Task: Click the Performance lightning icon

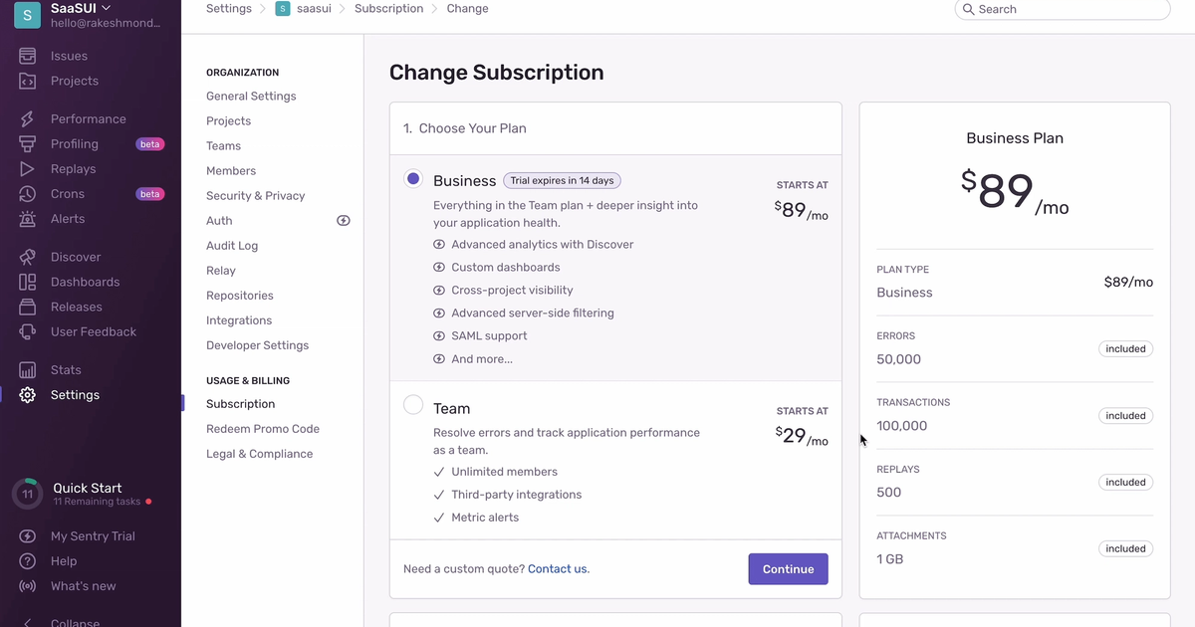Action: [28, 118]
